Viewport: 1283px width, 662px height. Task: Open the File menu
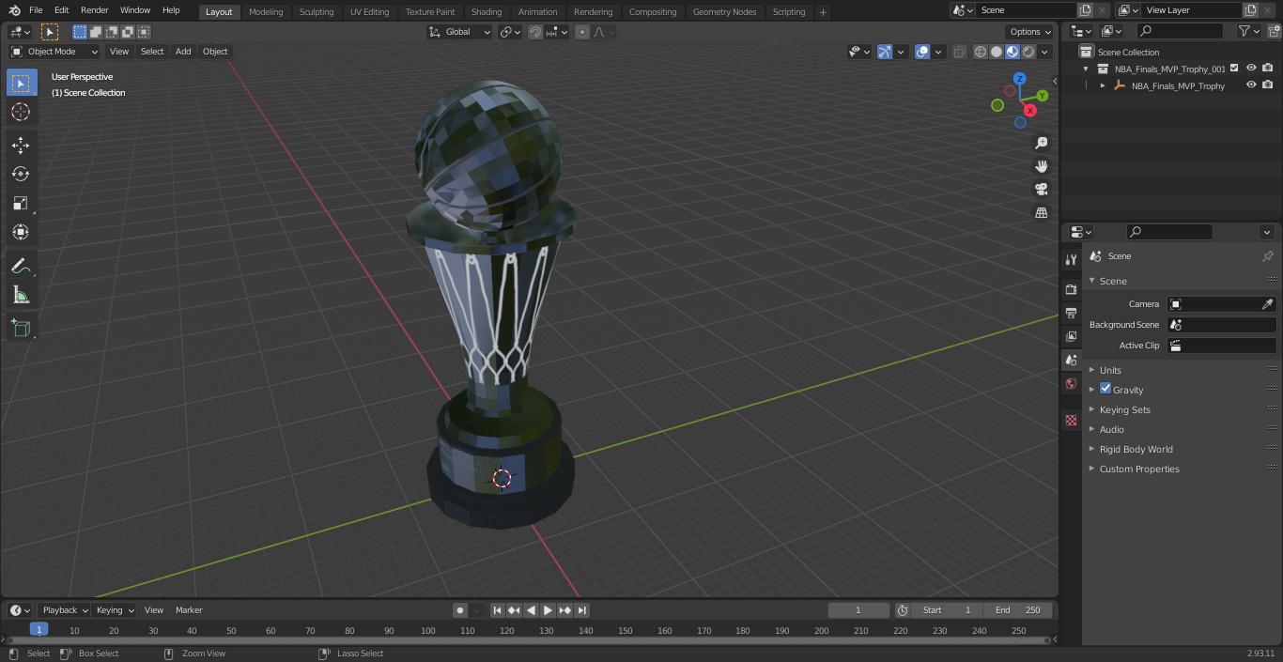[36, 10]
